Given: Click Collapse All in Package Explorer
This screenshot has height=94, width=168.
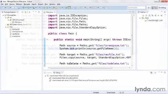Looking at the screenshot, I should tap(23, 12).
